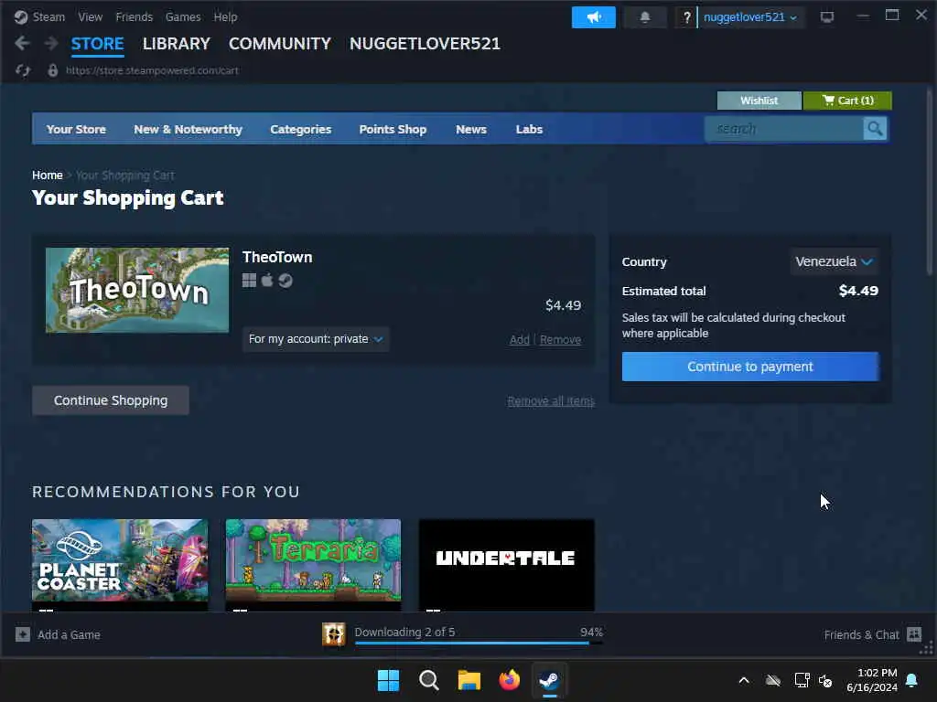Click the search magnifier button in store
Viewport: 937px width, 702px height.
[x=875, y=129]
